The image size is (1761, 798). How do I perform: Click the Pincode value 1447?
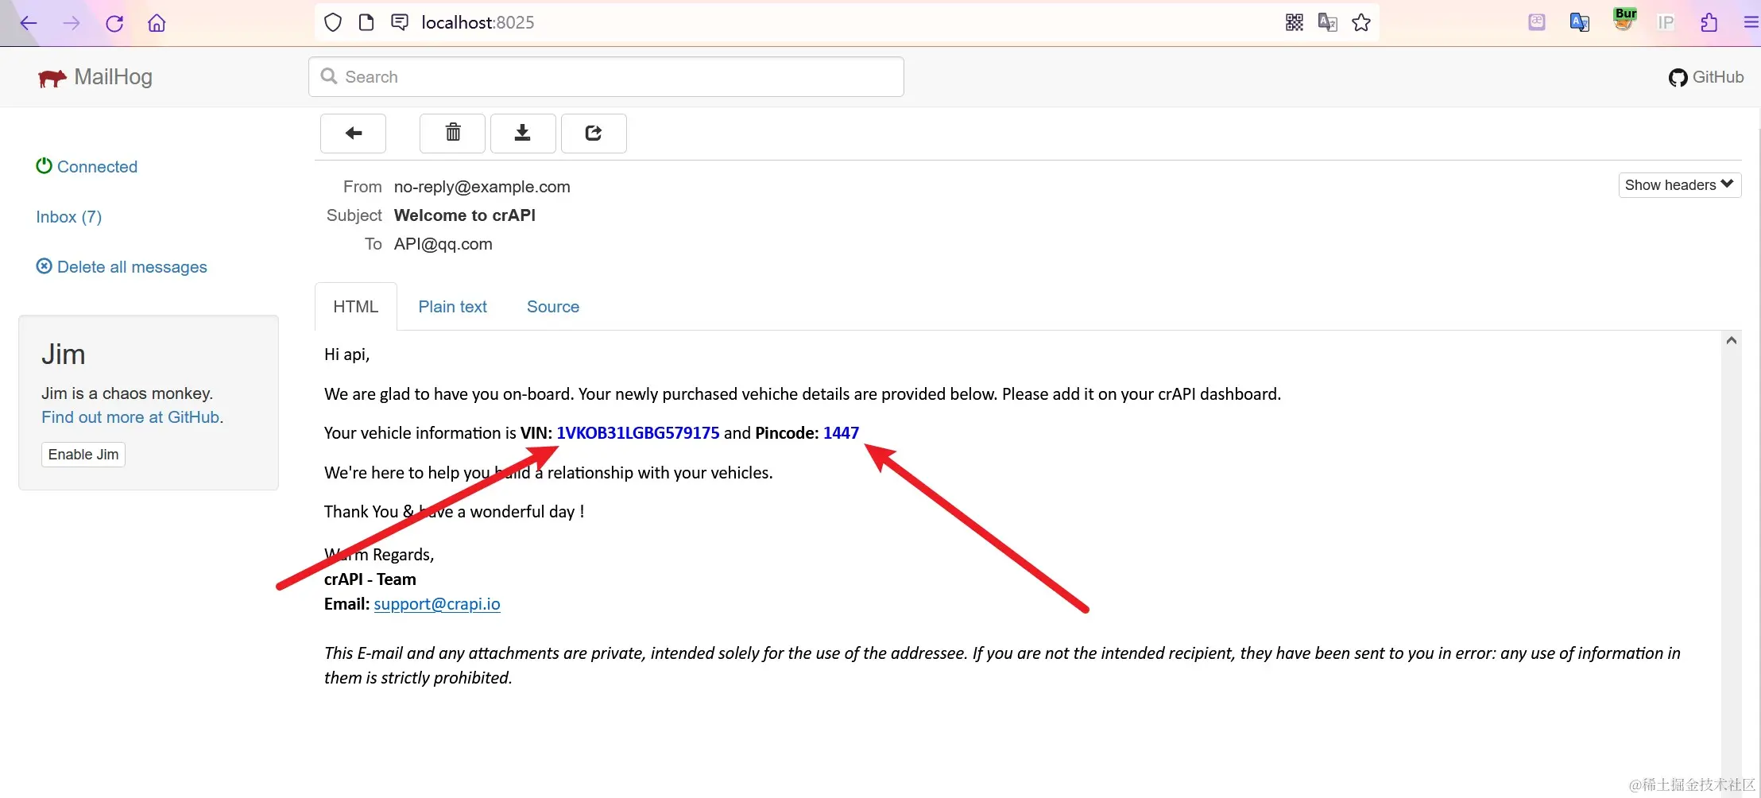point(841,433)
